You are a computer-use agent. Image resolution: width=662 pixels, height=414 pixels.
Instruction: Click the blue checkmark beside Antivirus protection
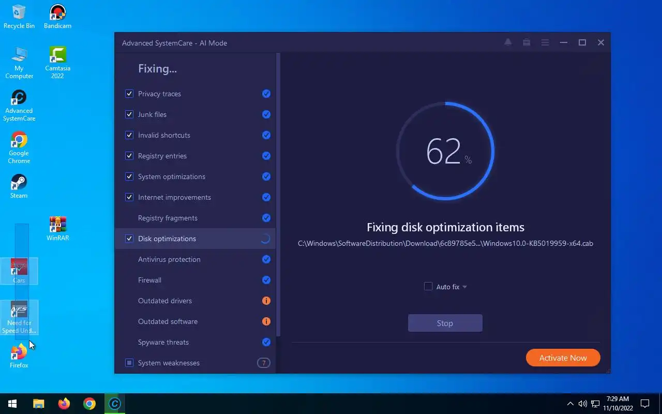[266, 259]
